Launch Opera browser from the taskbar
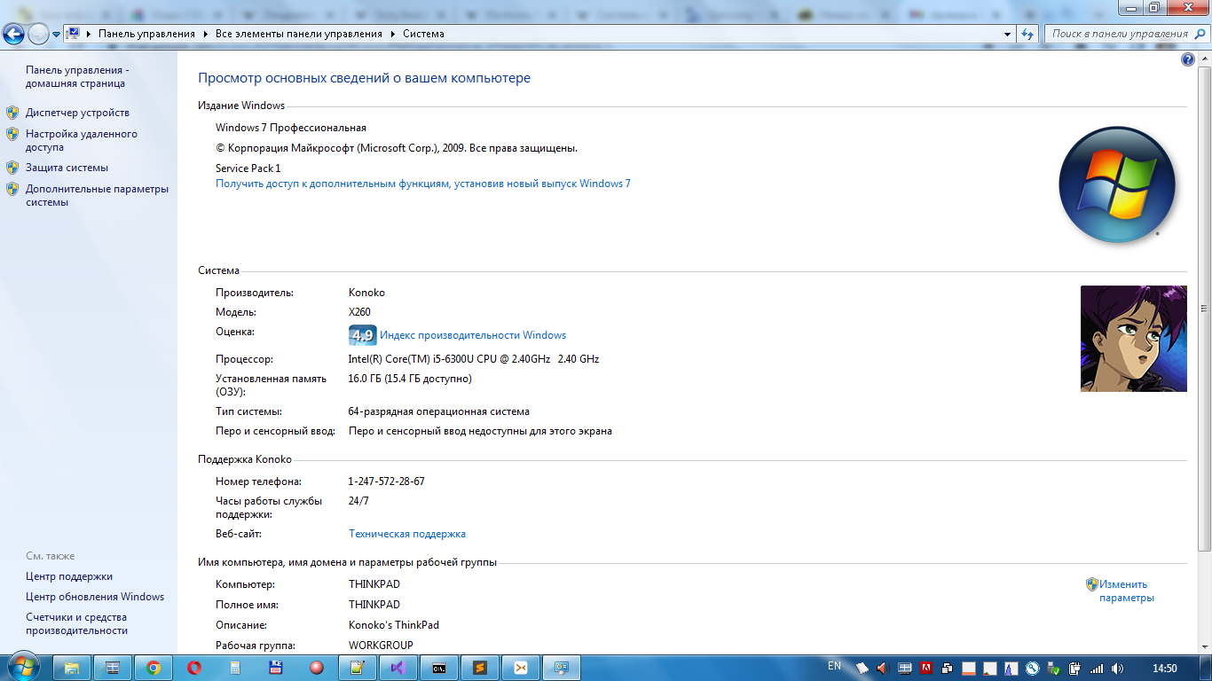Image resolution: width=1212 pixels, height=681 pixels. pos(194,668)
